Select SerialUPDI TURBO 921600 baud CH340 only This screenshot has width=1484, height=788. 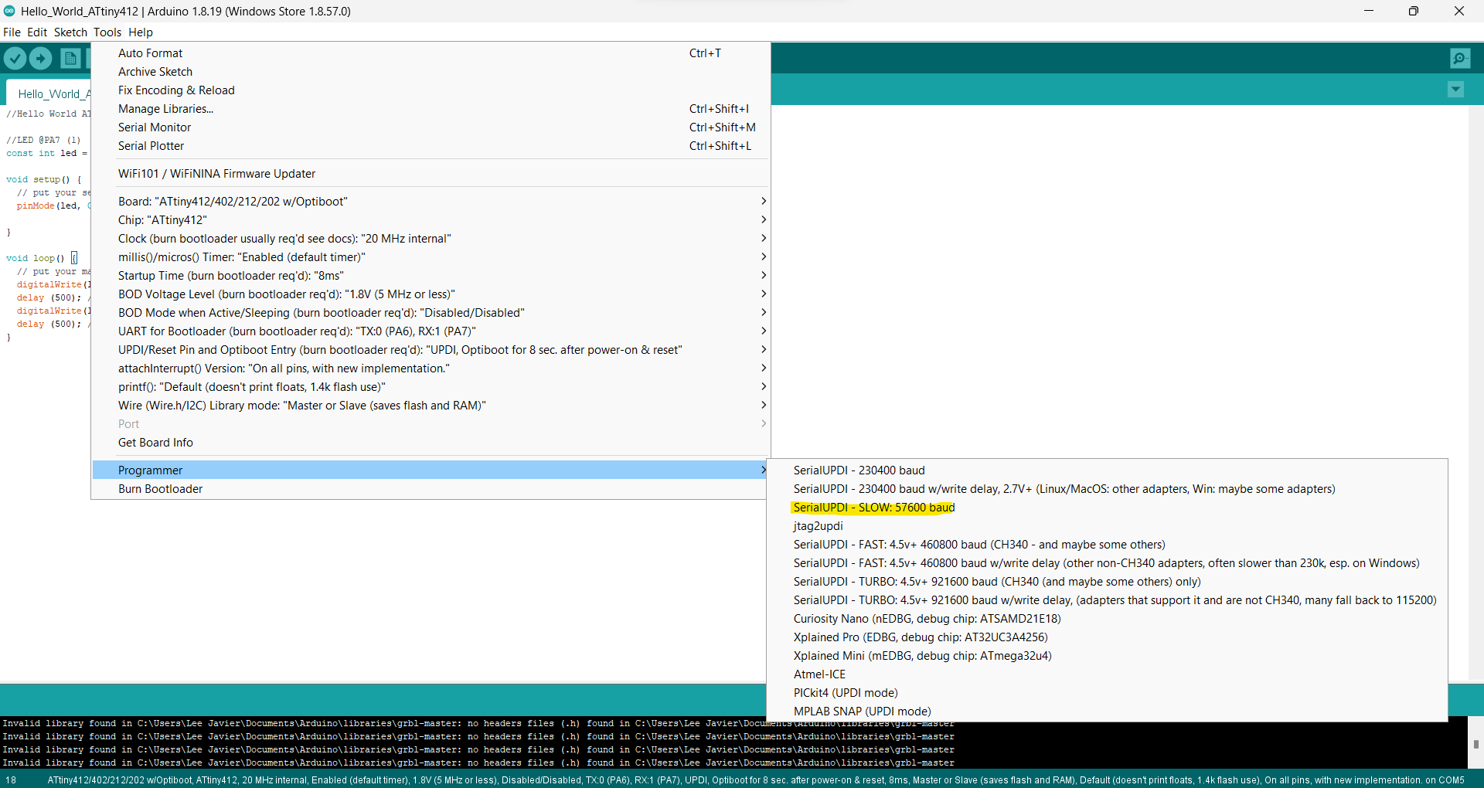tap(1107, 582)
